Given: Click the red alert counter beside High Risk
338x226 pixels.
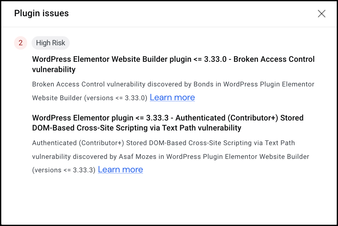Looking at the screenshot, I should (x=20, y=43).
